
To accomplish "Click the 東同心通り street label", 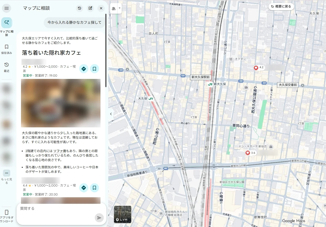I will [x=241, y=126].
